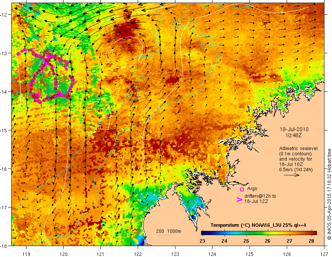The height and width of the screenshot is (257, 332).
Task: Click the color bar label 23
Action: [x=203, y=241]
